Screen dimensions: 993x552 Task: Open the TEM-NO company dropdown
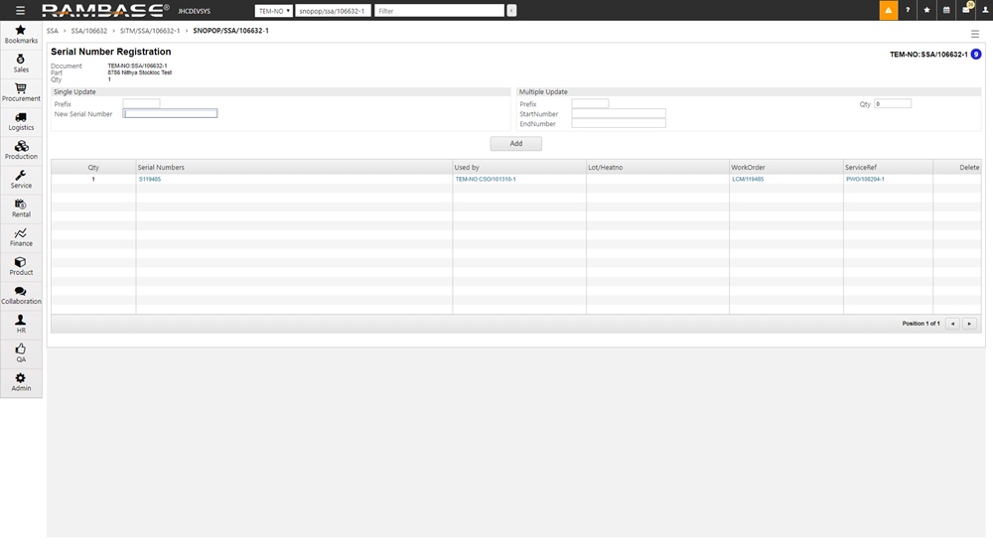coord(274,11)
